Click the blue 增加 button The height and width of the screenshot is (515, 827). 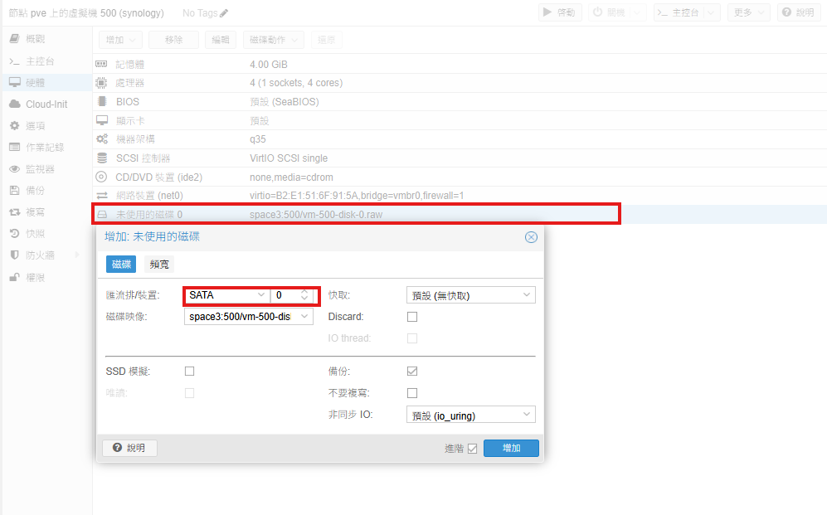[511, 448]
